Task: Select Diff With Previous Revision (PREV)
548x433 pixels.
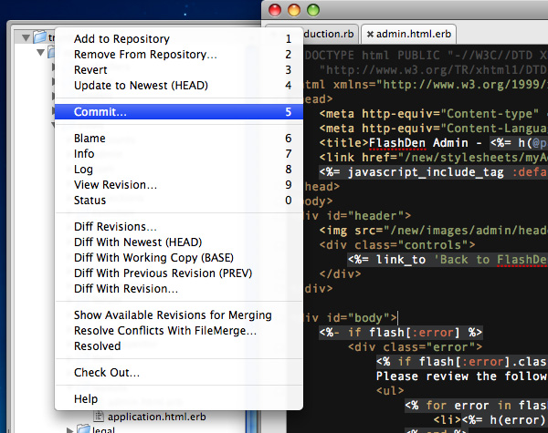Action: [x=163, y=273]
